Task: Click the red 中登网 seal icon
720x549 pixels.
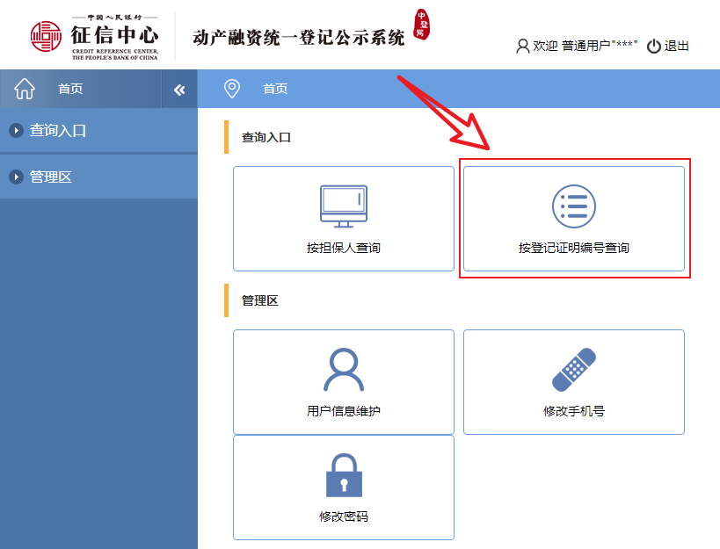Action: click(422, 25)
